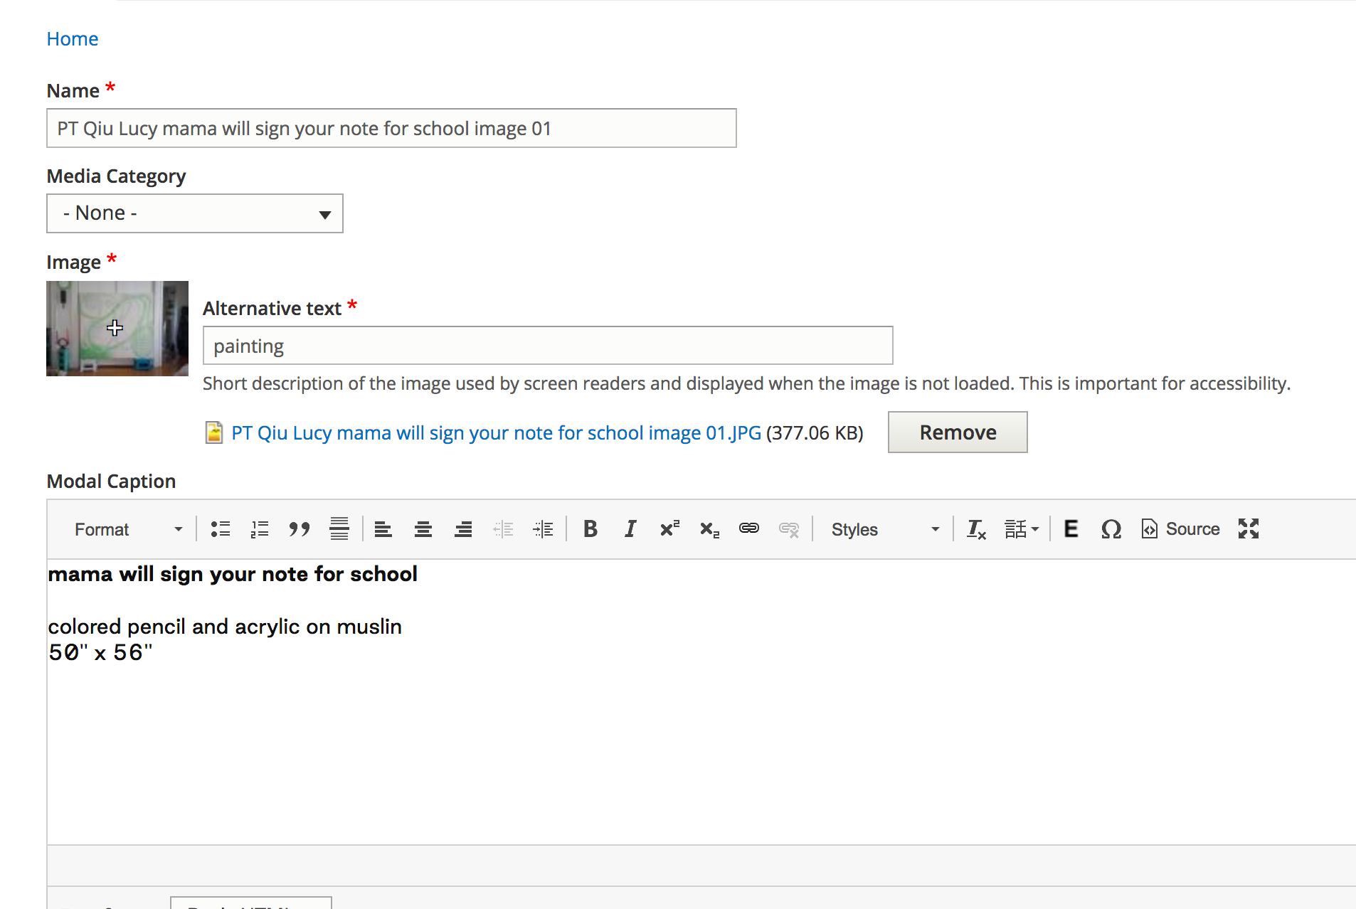Image resolution: width=1356 pixels, height=909 pixels.
Task: Maximize the editor with fullscreen icon
Action: [1249, 529]
